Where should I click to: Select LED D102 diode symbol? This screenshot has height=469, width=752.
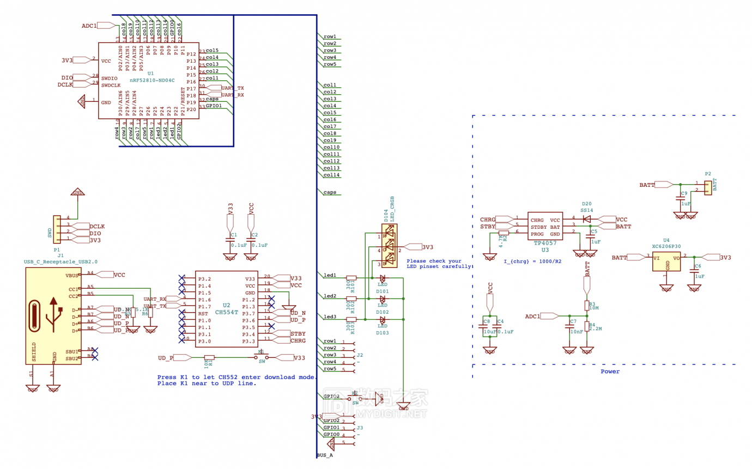(383, 299)
